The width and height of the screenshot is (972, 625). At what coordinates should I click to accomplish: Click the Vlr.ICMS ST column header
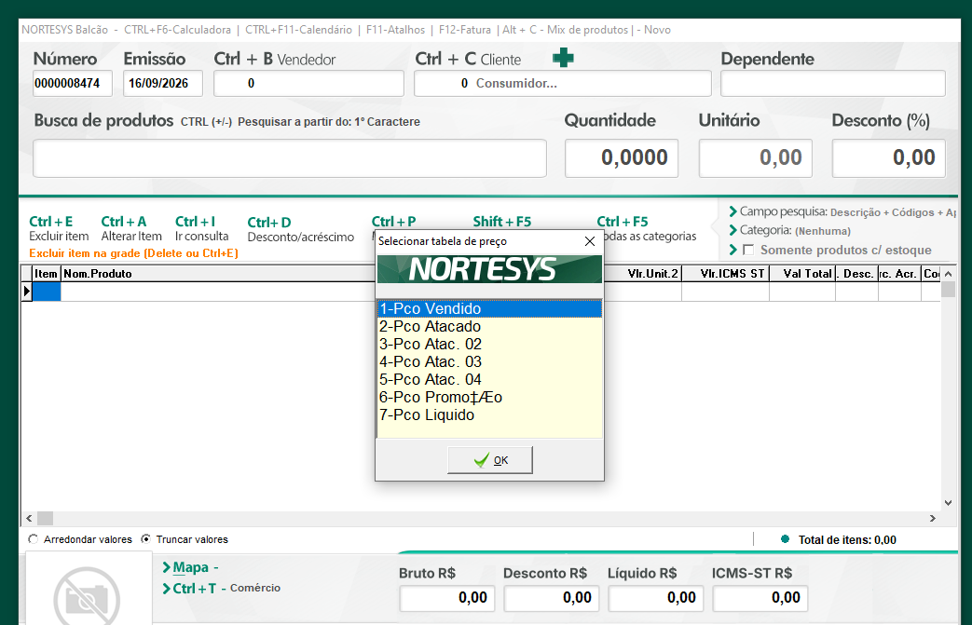click(725, 274)
